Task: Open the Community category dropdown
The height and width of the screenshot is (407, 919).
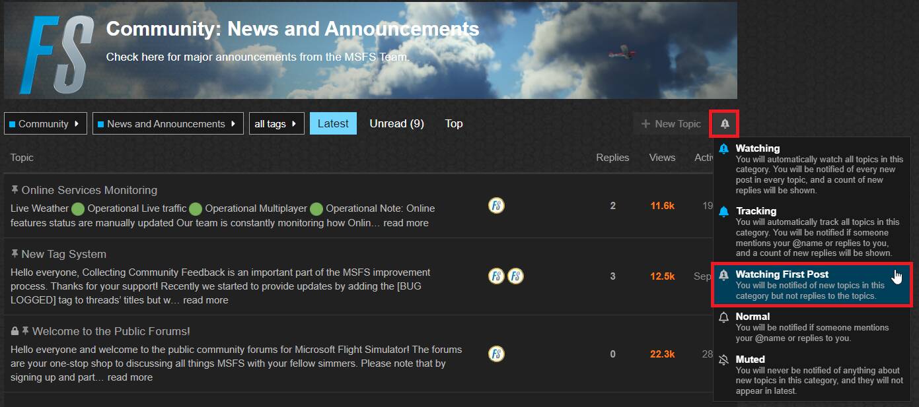Action: 46,123
